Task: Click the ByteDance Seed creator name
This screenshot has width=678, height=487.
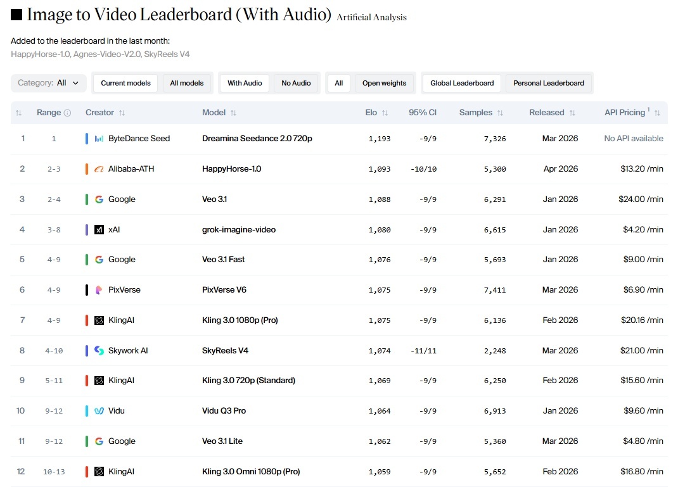Action: [139, 139]
